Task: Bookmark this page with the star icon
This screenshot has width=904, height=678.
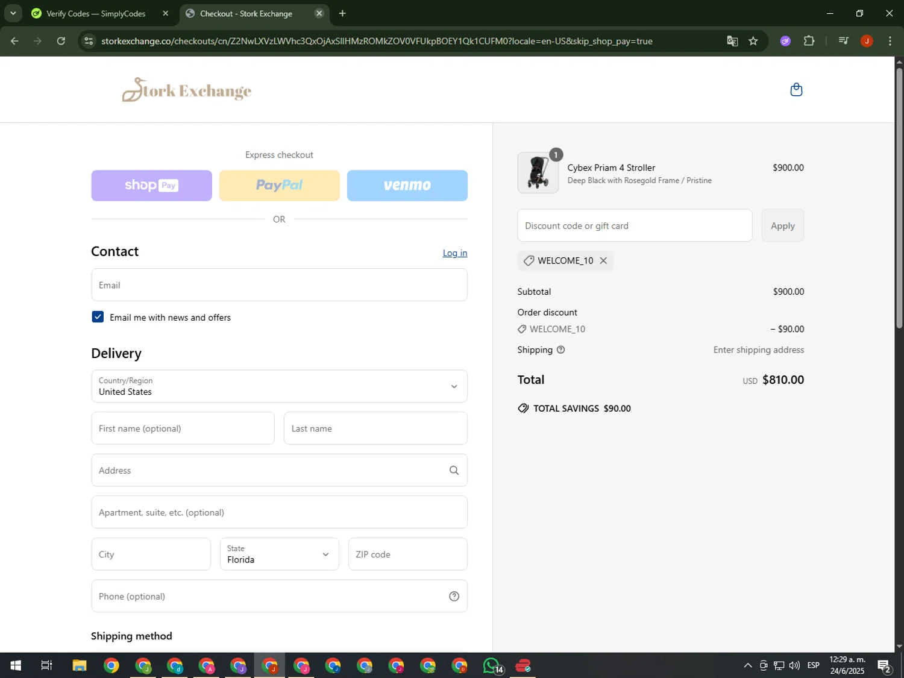Action: (753, 41)
